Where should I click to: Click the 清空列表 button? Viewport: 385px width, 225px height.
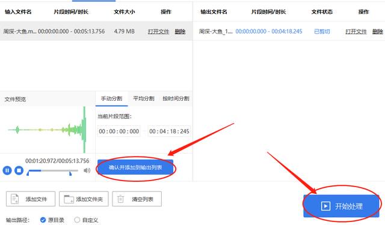(x=137, y=199)
